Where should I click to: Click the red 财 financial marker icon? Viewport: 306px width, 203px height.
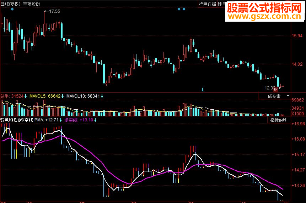[275, 89]
